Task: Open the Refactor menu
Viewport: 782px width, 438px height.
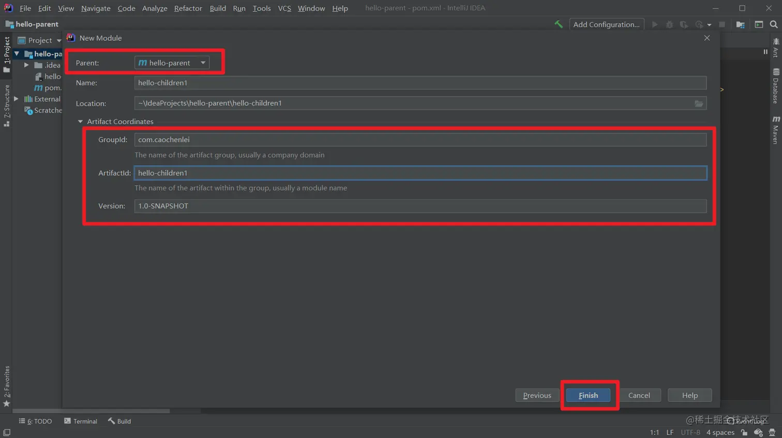Action: pyautogui.click(x=188, y=8)
